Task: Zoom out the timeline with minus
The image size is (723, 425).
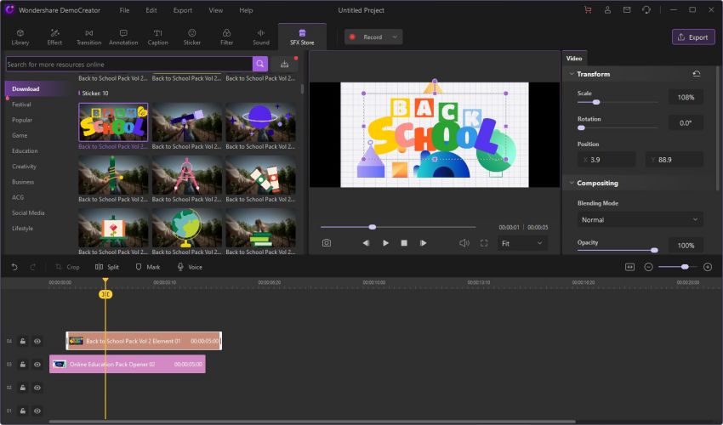Action: pyautogui.click(x=648, y=267)
